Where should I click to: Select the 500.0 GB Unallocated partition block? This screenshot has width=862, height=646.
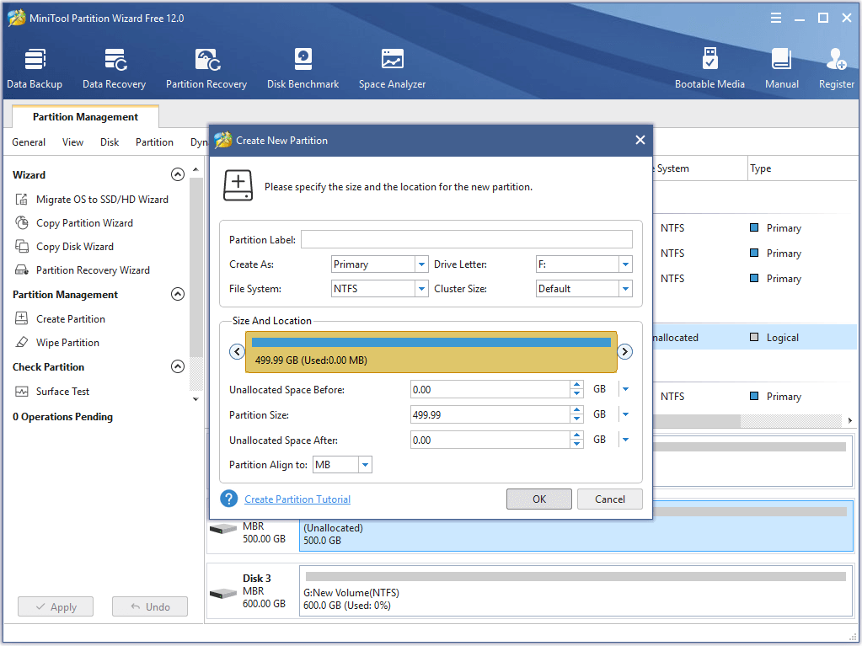click(x=576, y=534)
